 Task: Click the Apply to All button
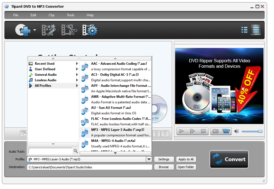186,159
